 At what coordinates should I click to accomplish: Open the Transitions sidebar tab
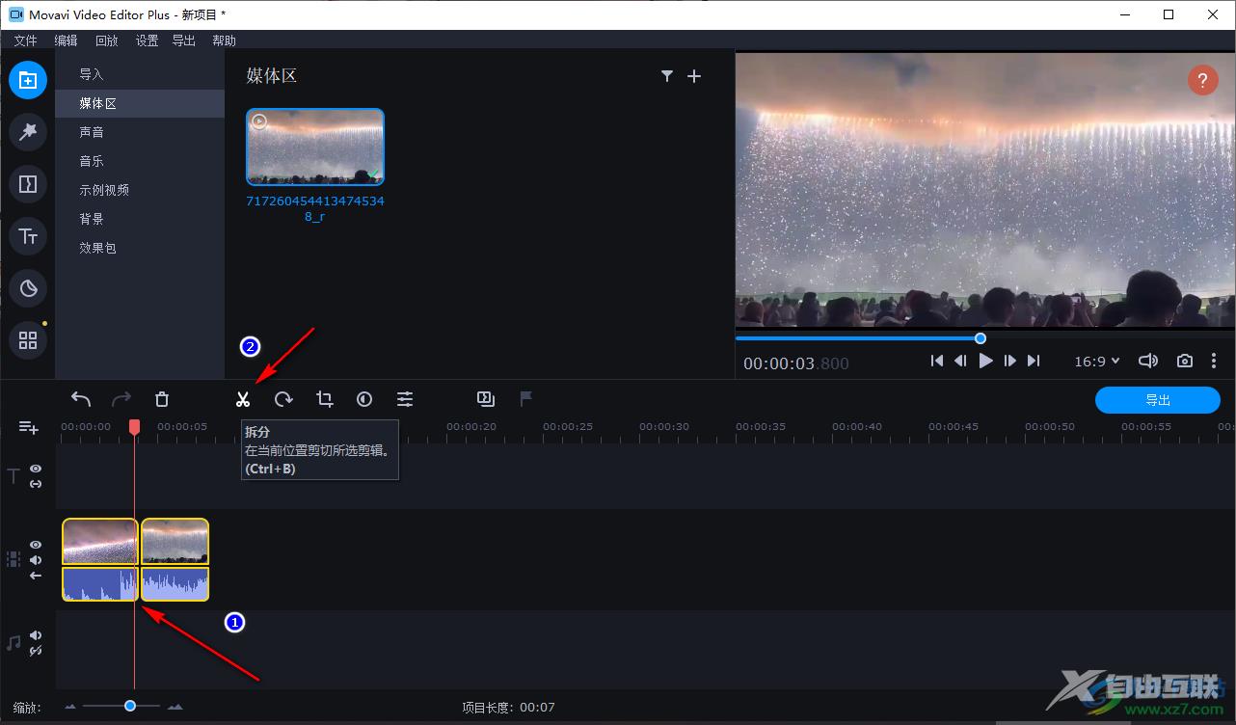coord(28,184)
